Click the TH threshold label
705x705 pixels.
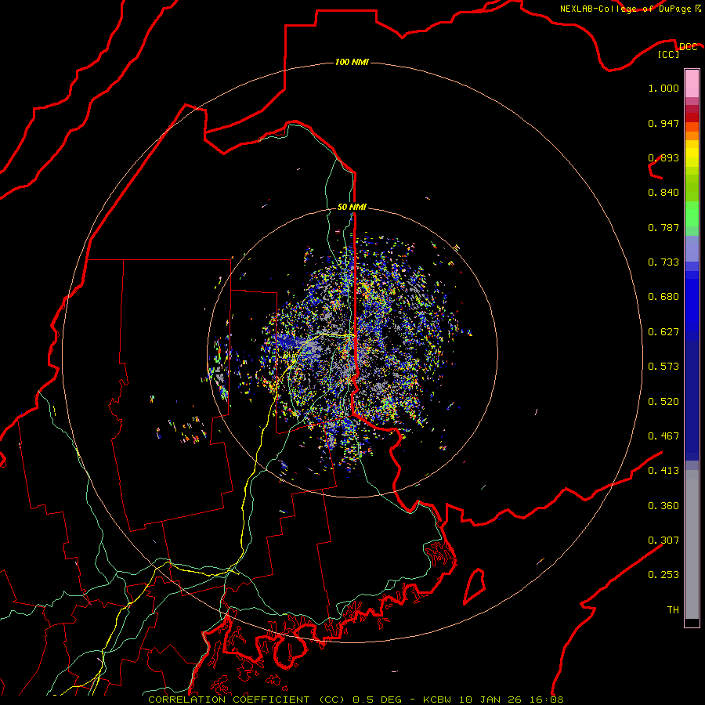[x=673, y=610]
